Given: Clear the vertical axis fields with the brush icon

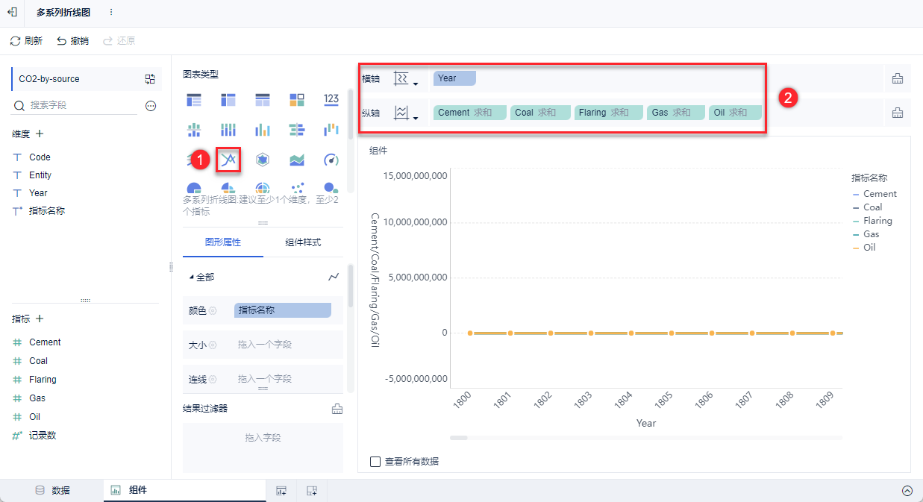Looking at the screenshot, I should coord(898,113).
